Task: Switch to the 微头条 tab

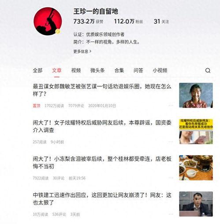Action: pos(97,70)
